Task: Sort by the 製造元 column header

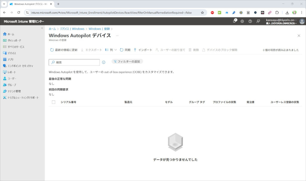Action: click(128, 102)
